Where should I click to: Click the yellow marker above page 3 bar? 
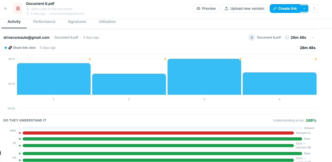[x=240, y=59]
